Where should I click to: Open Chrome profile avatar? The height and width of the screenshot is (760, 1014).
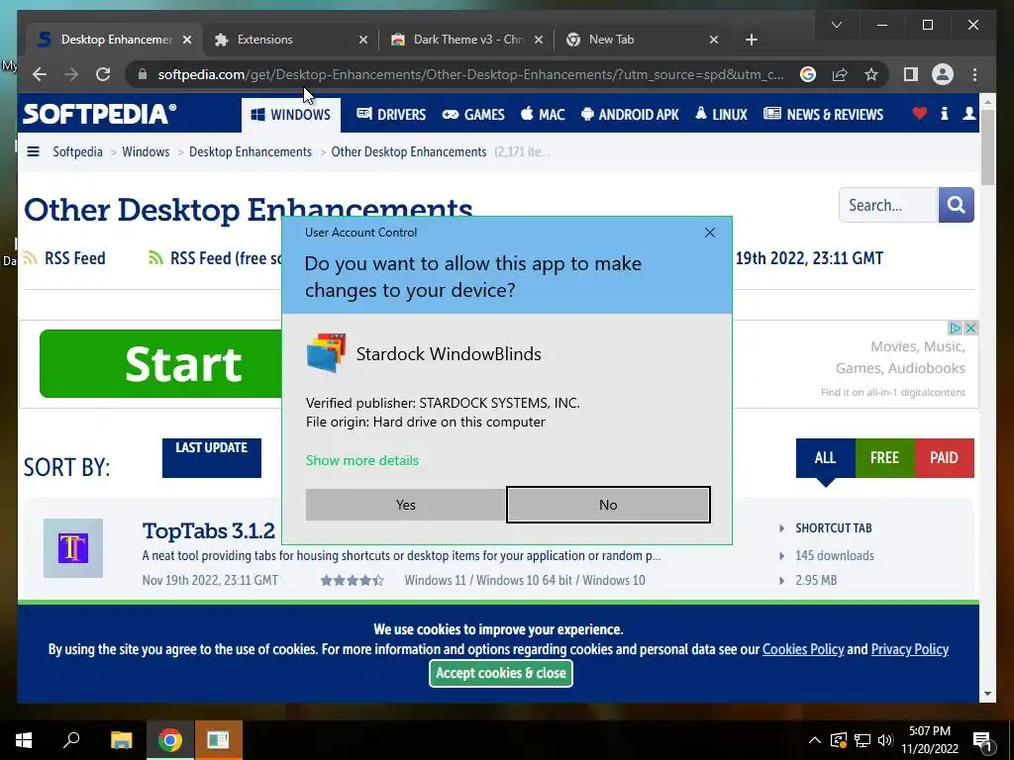(943, 74)
